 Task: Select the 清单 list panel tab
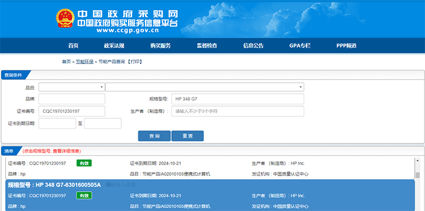9,151
